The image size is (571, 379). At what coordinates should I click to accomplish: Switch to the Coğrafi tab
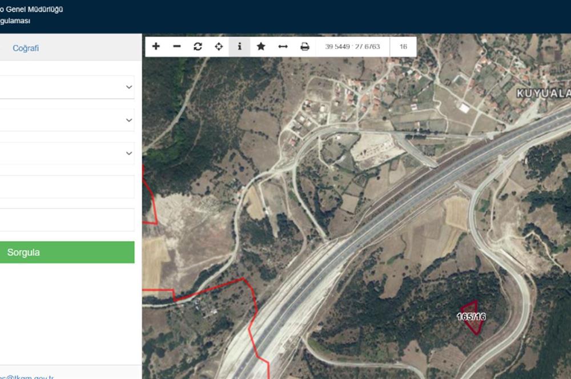[x=26, y=49]
